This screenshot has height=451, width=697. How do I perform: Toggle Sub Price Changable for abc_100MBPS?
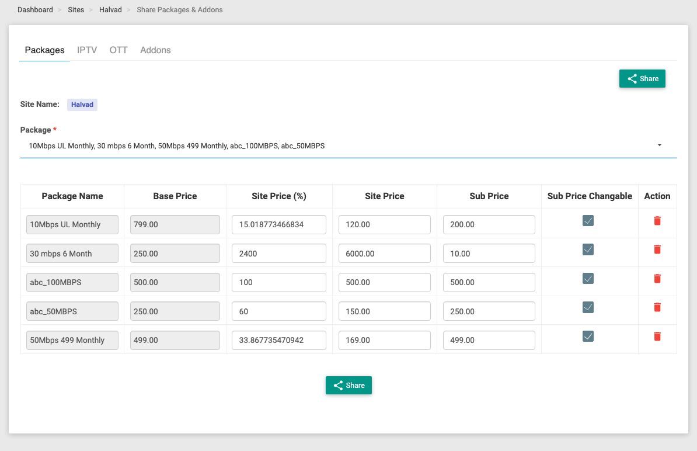point(588,279)
